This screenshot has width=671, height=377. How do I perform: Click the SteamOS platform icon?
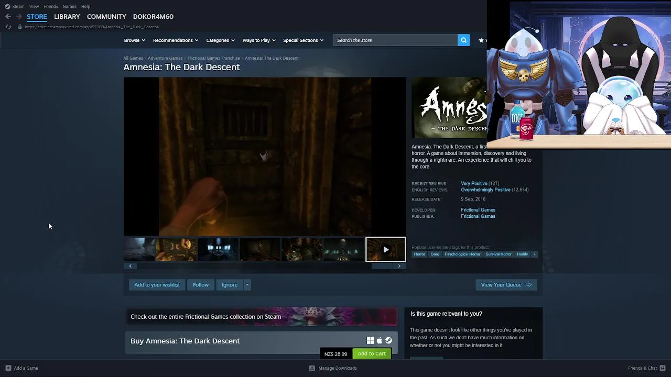[388, 340]
